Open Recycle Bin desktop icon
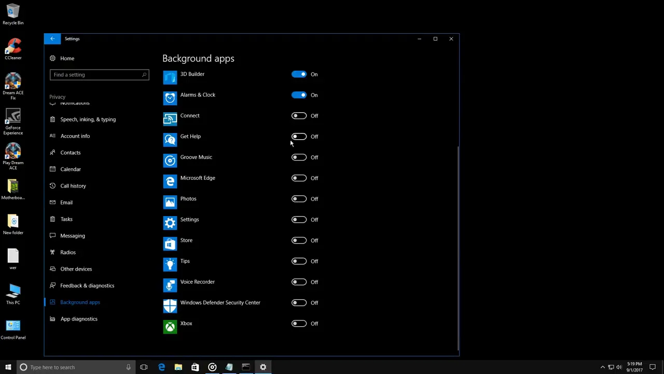 [13, 15]
